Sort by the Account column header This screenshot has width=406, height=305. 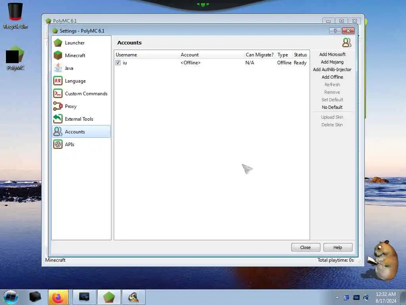[x=212, y=55]
